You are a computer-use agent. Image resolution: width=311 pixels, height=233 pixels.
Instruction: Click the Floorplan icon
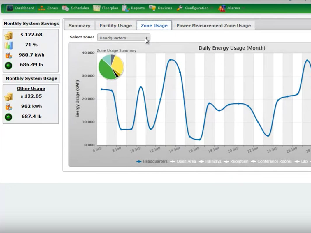pos(97,8)
